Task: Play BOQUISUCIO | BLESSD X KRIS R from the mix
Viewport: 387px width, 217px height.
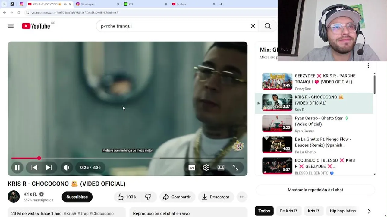Action: tap(314, 166)
